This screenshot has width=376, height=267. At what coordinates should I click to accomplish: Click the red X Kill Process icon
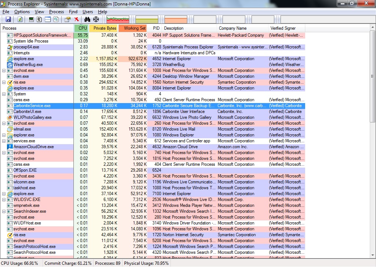point(76,19)
